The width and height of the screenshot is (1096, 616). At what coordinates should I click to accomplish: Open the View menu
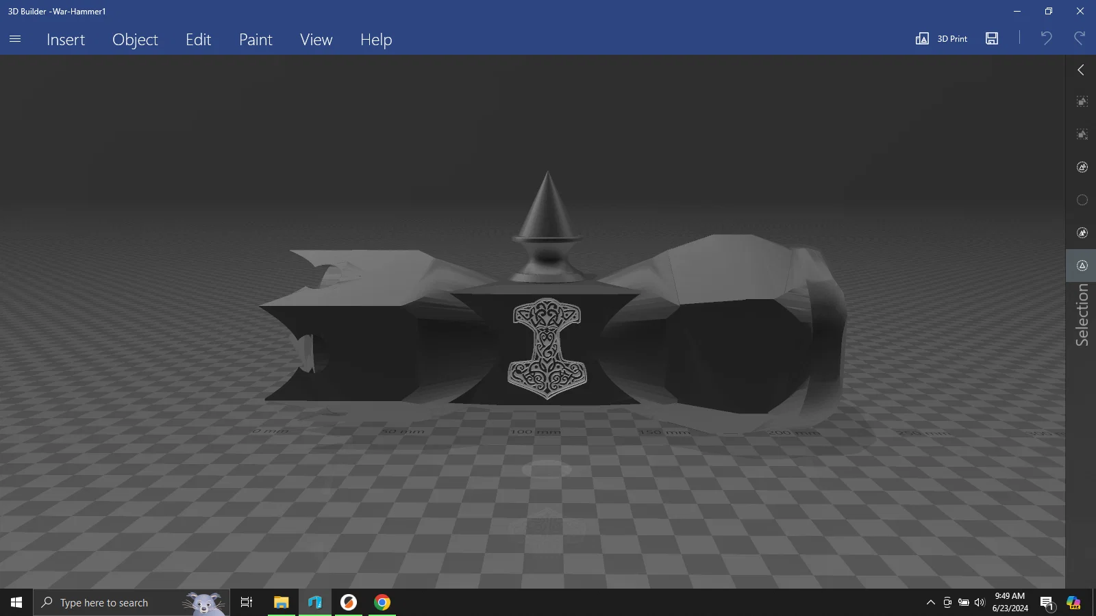316,40
